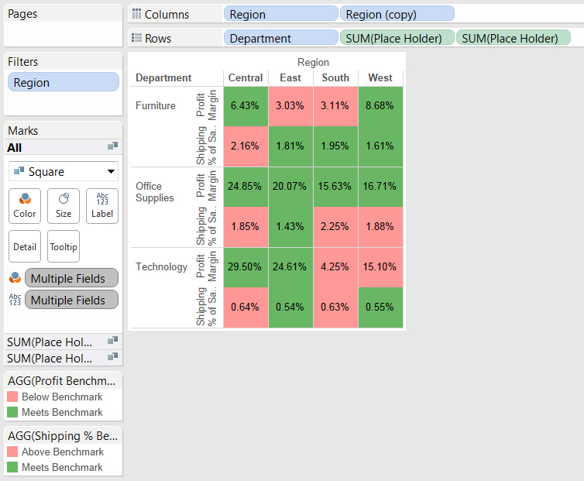Select the Below Benchmark red swatch in Profit legend
Image resolution: width=584 pixels, height=481 pixels.
[x=12, y=397]
